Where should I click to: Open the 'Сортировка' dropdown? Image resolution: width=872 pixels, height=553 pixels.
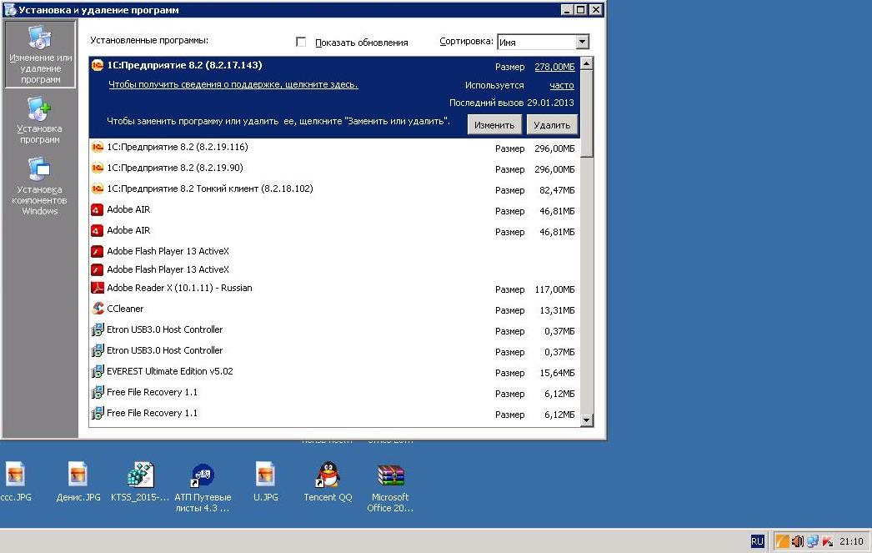coord(582,42)
